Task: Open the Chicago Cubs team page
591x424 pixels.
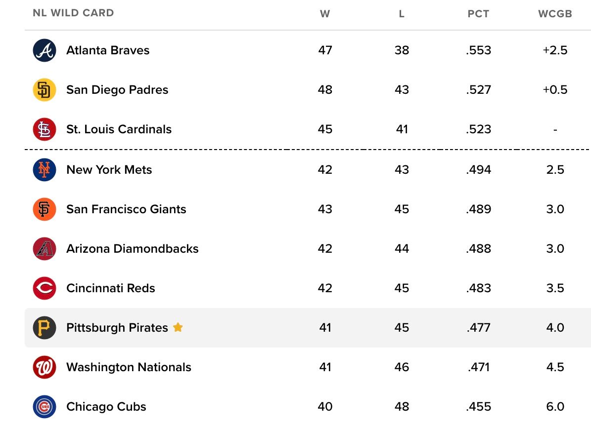Action: tap(106, 407)
